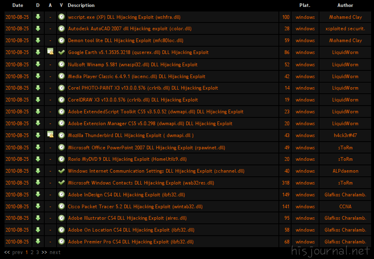Click pending clock icon for Roxio MyDVD row
The image size is (374, 259).
point(62,159)
